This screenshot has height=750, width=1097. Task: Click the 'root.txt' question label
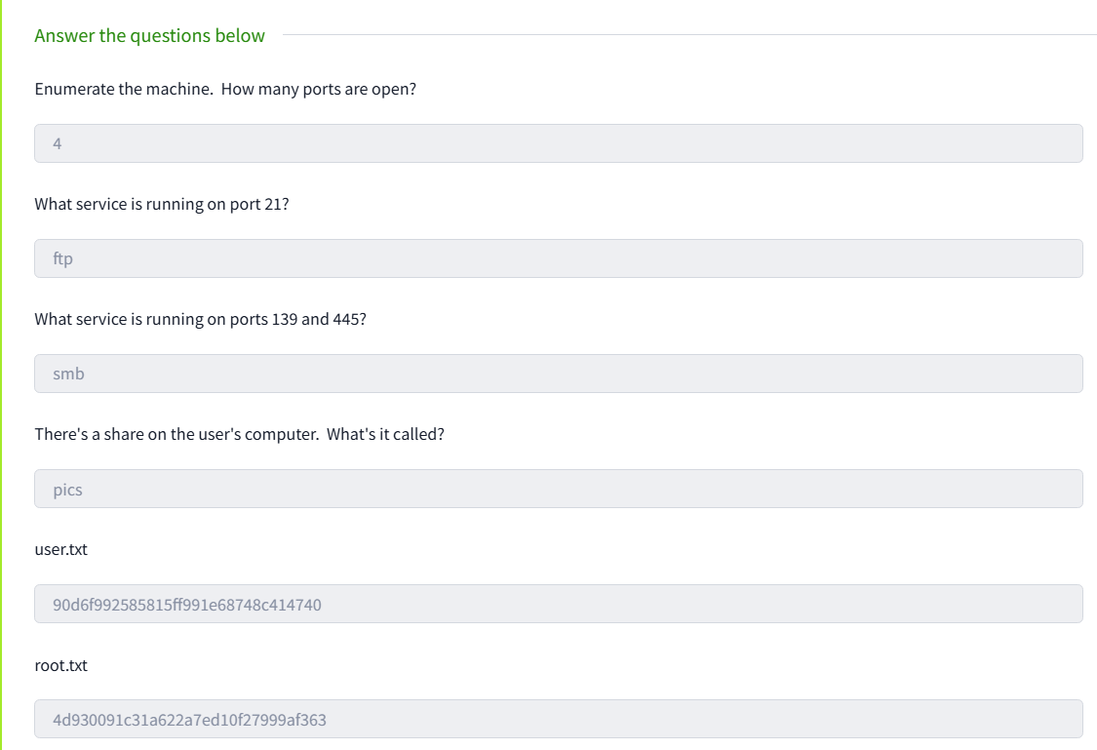pos(60,665)
